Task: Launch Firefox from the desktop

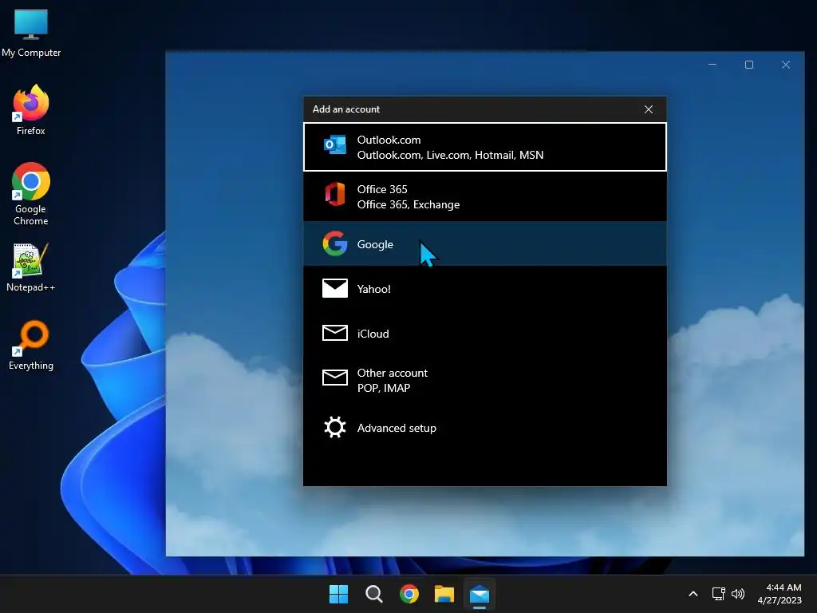Action: [x=31, y=110]
